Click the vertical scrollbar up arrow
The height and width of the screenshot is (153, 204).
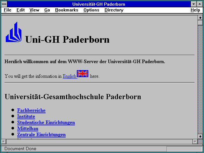click(x=200, y=18)
